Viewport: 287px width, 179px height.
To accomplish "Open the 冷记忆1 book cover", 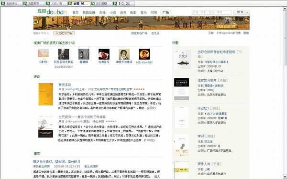I will [182, 117].
